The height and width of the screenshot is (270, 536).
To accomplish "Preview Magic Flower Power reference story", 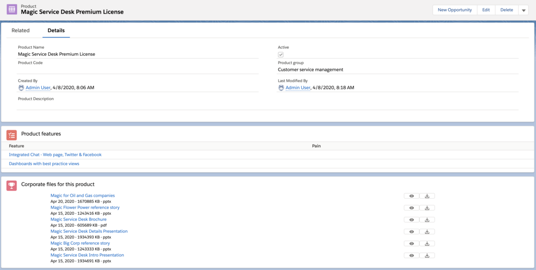I will click(411, 208).
